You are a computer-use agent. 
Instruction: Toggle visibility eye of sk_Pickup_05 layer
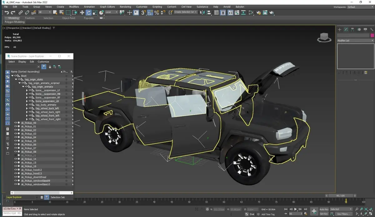(16, 141)
